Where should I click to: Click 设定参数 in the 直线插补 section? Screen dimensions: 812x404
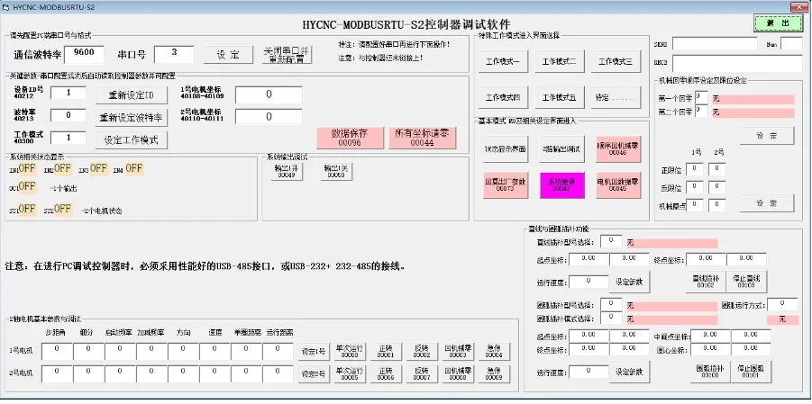pyautogui.click(x=629, y=282)
